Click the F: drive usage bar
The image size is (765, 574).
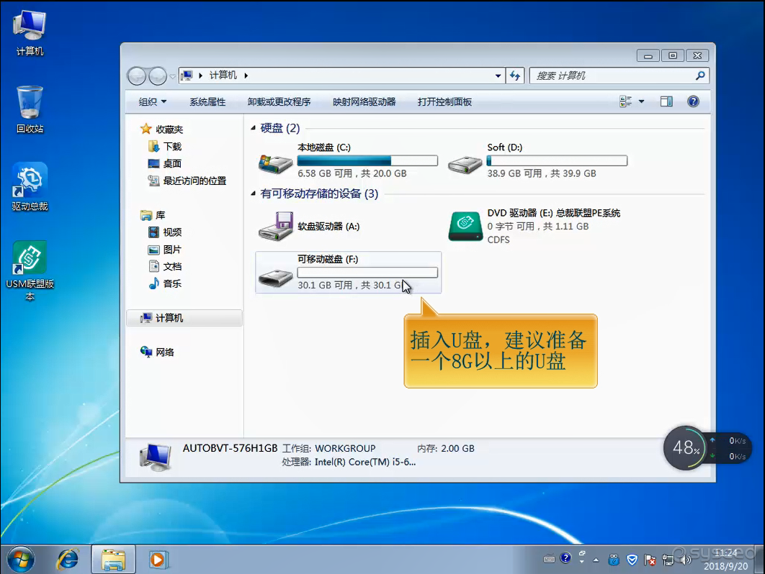pos(367,273)
